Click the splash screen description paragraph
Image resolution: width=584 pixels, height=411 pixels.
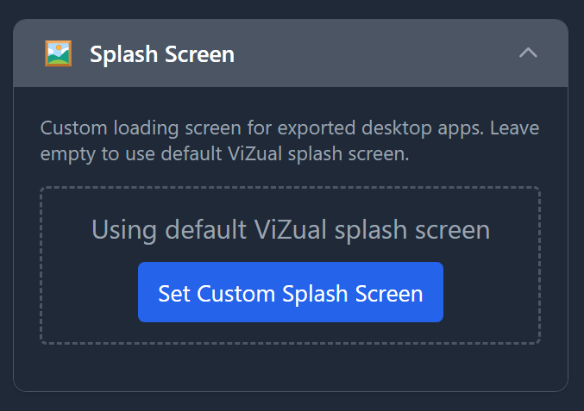tap(290, 141)
